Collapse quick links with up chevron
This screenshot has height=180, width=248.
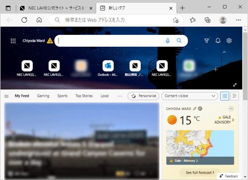224,52
